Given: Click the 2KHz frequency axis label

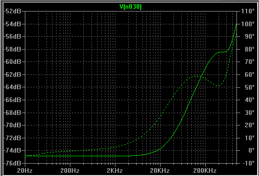Looking at the screenshot, I should (x=115, y=171).
